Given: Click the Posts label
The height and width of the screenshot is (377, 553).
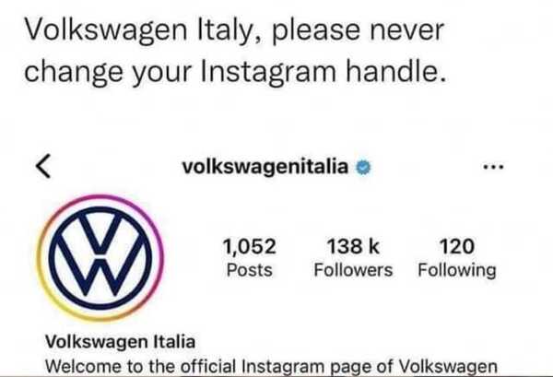Looking at the screenshot, I should 250,270.
